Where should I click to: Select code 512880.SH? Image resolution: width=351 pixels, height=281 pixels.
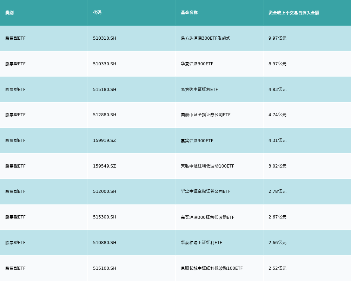pos(105,115)
